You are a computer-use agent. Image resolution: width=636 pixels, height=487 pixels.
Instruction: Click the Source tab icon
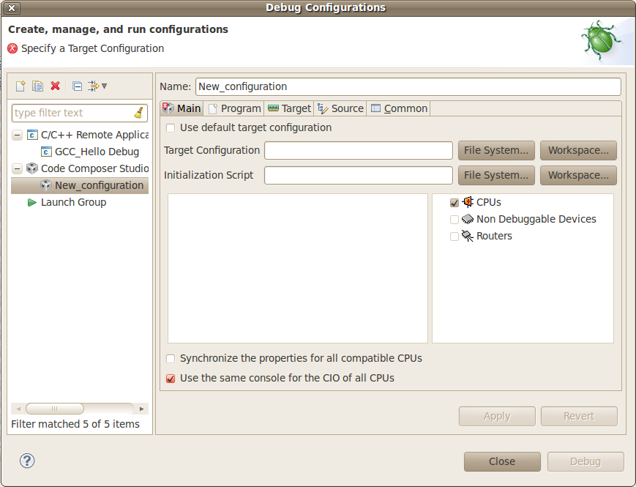coord(323,108)
